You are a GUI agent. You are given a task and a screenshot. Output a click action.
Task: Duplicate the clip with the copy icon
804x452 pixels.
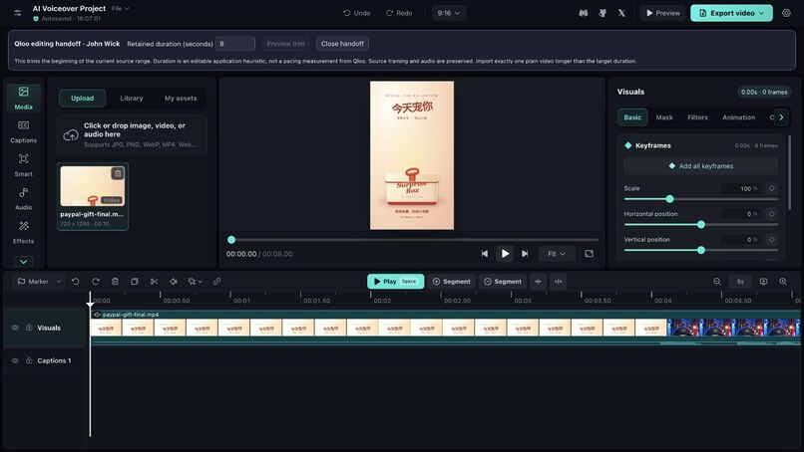tap(135, 282)
